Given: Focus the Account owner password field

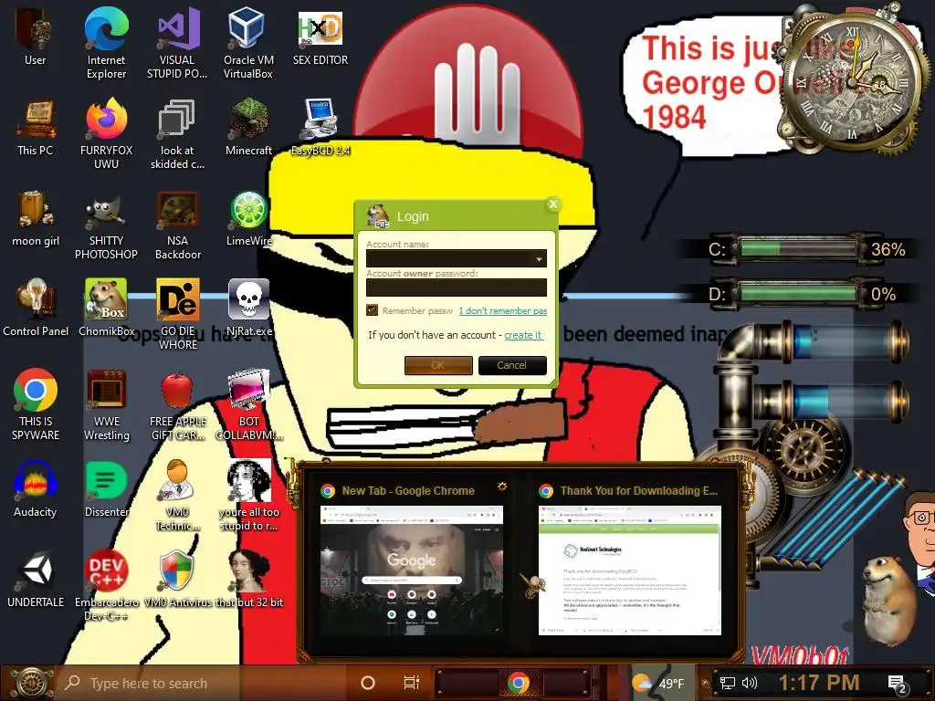Looking at the screenshot, I should tap(457, 288).
